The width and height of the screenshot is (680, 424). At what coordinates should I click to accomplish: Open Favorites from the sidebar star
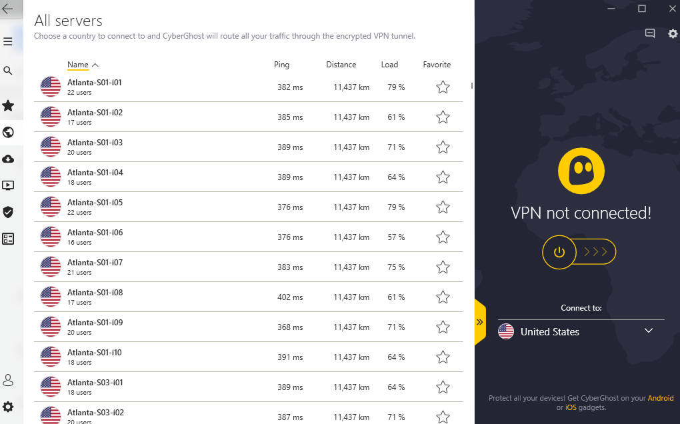point(8,105)
